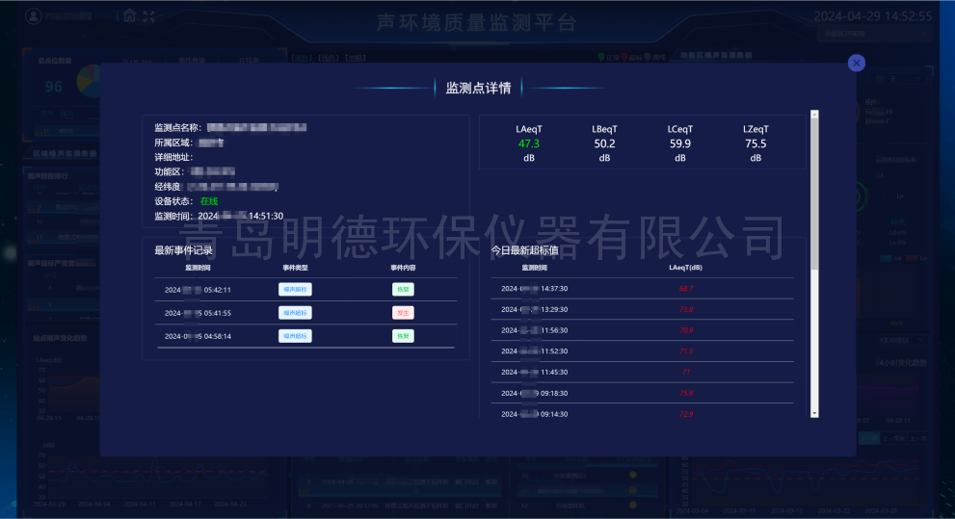Click the 噪声超标 tag in the 05:42:11 row

[x=295, y=289]
